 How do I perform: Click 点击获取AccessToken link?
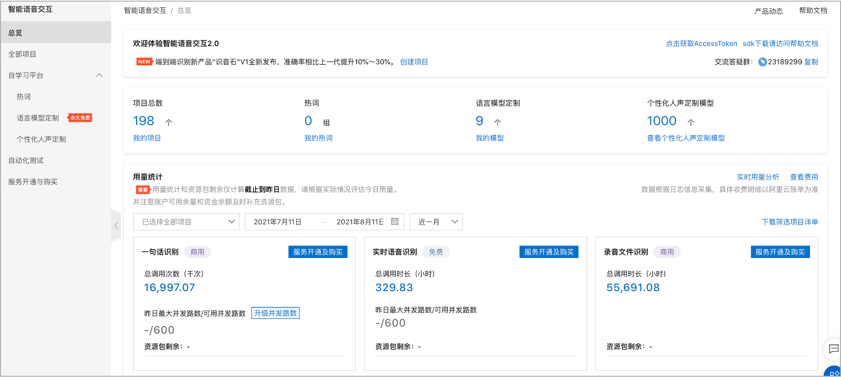tap(701, 44)
